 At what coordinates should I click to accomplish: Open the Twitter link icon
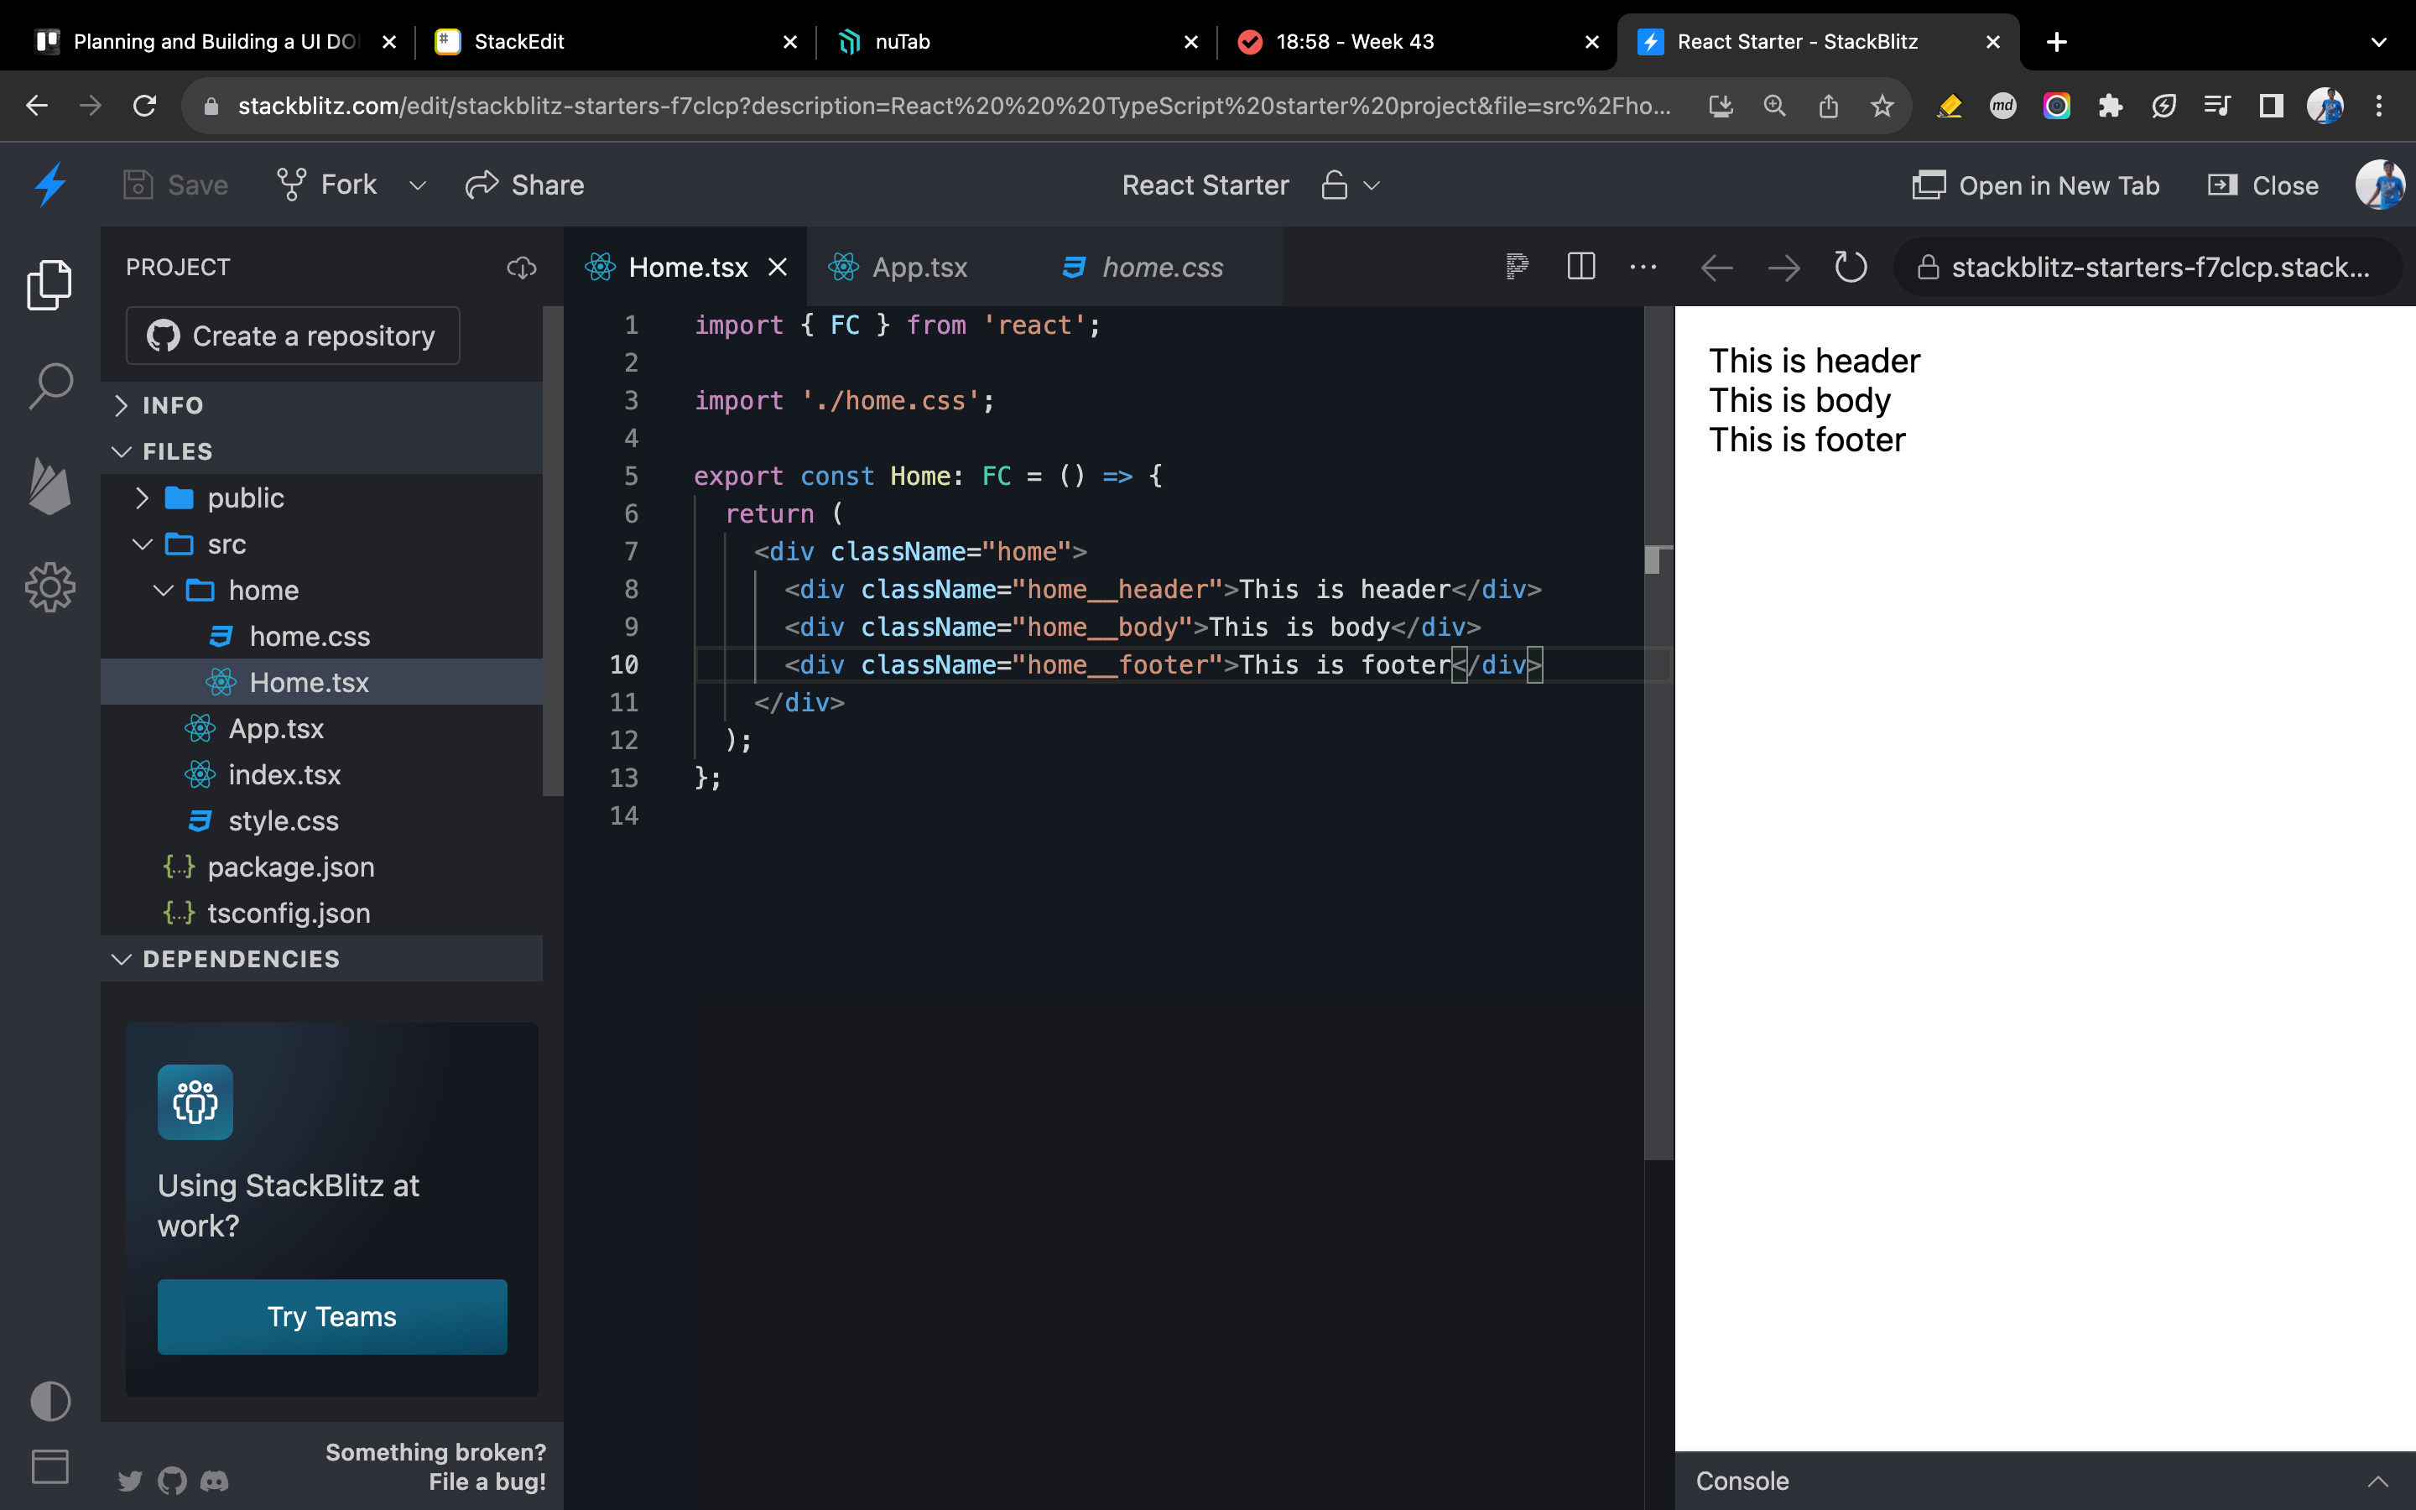[x=130, y=1480]
